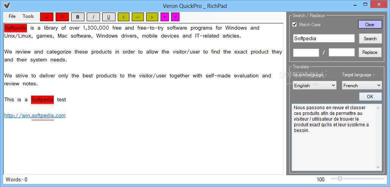Click OK to translate
The width and height of the screenshot is (390, 187).
click(370, 97)
